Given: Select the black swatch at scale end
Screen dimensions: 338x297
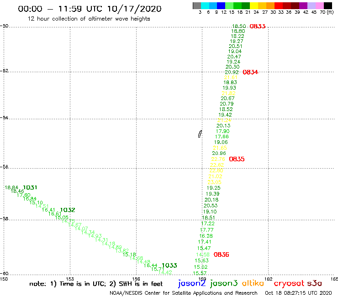Looking at the screenshot, I should click(x=327, y=5).
